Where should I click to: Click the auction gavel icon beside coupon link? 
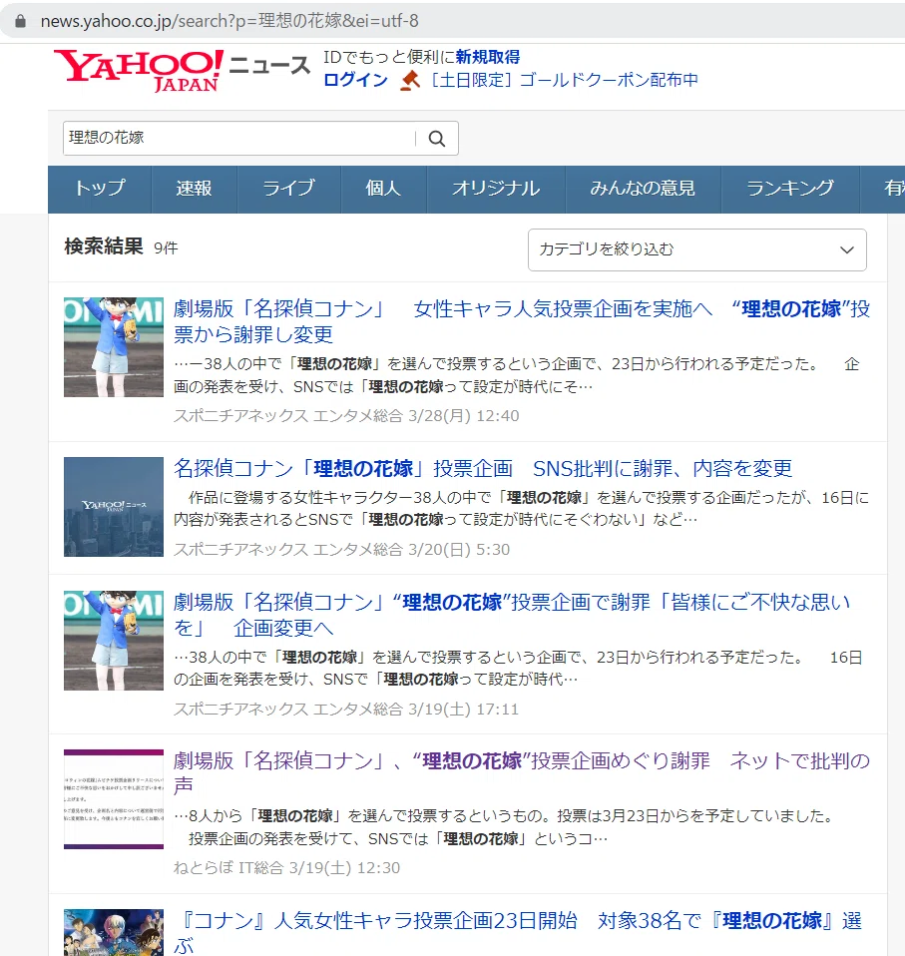pyautogui.click(x=410, y=80)
